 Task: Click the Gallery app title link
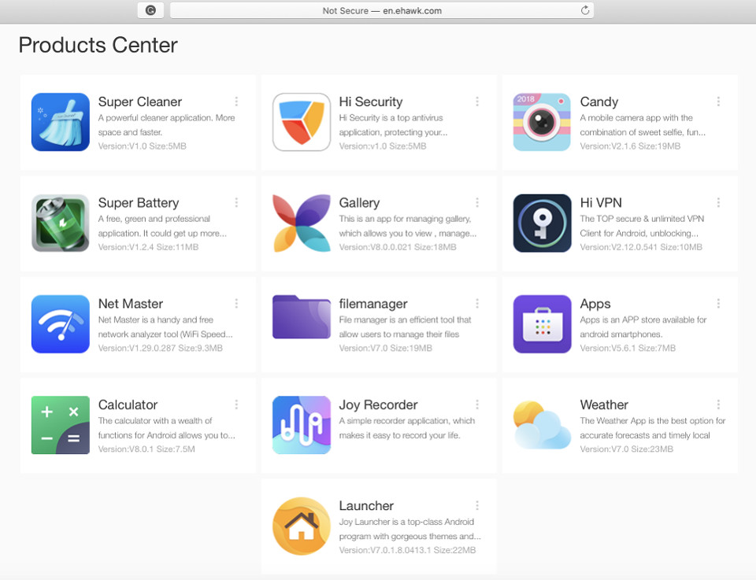(x=359, y=203)
